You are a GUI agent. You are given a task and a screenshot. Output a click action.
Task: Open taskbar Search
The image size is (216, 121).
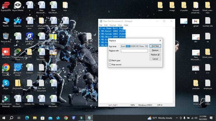coord(11,118)
